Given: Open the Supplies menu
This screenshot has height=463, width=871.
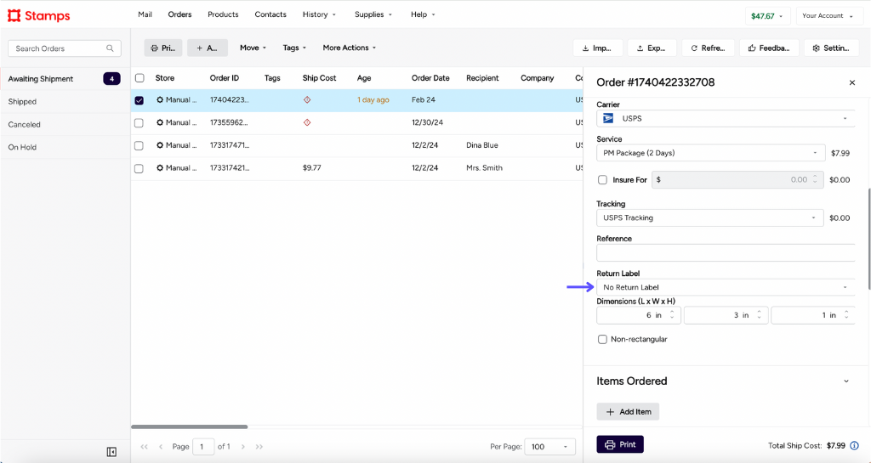Looking at the screenshot, I should coord(373,14).
